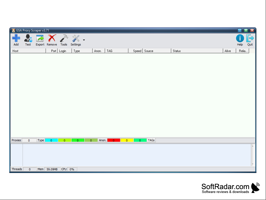Image resolution: width=266 pixels, height=200 pixels.
Task: Click the cyan Type count swatch
Action: coord(51,140)
